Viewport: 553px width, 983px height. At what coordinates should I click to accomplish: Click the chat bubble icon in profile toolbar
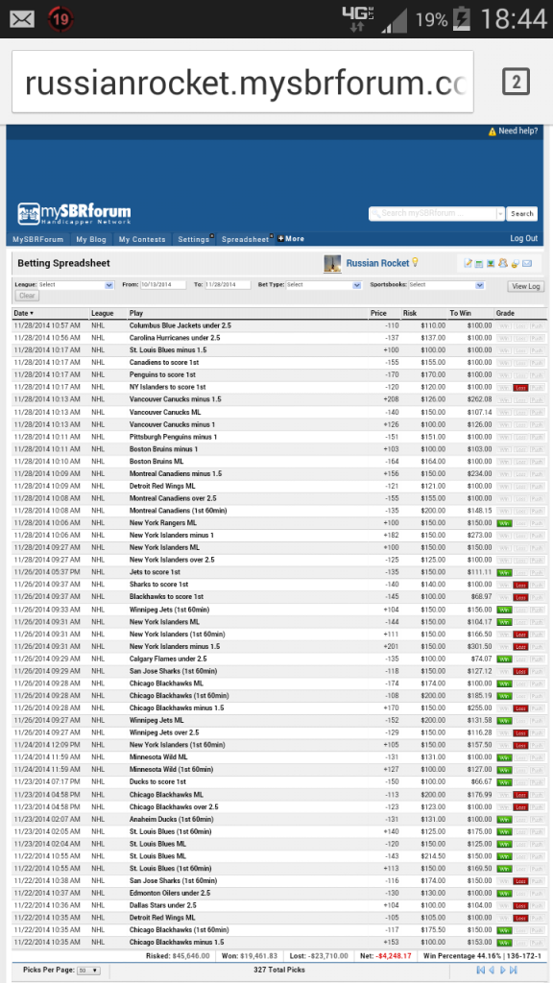click(x=515, y=264)
